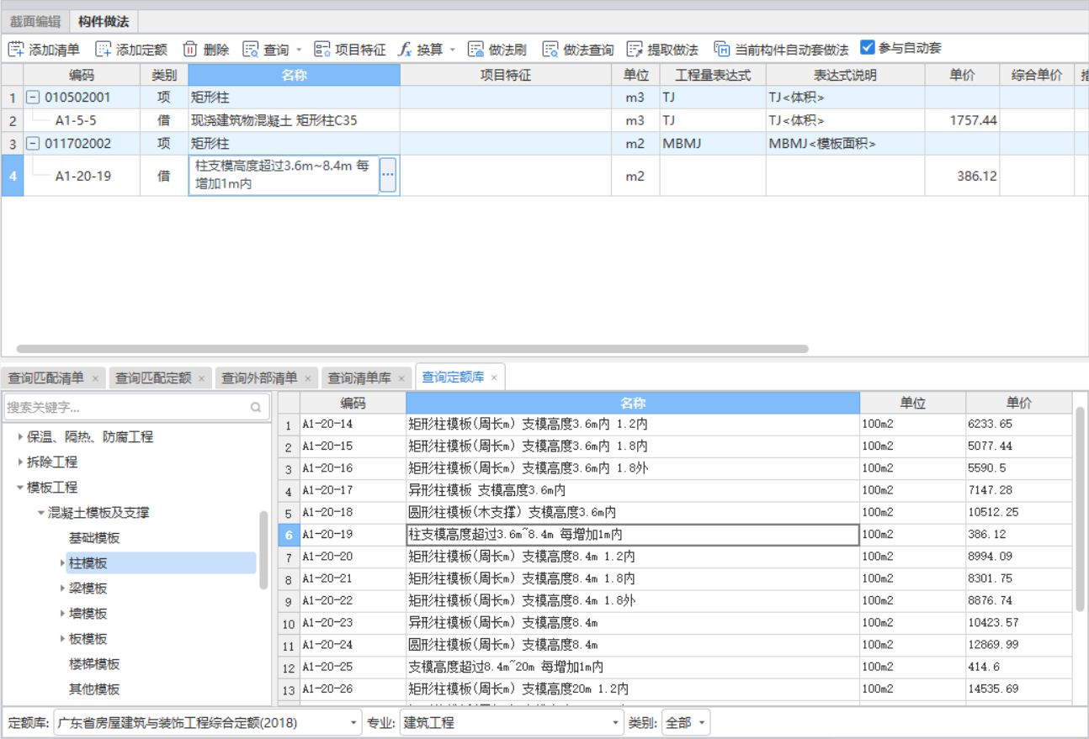The width and height of the screenshot is (1089, 739).
Task: Click the search magnifier in keyword box
Action: point(256,408)
